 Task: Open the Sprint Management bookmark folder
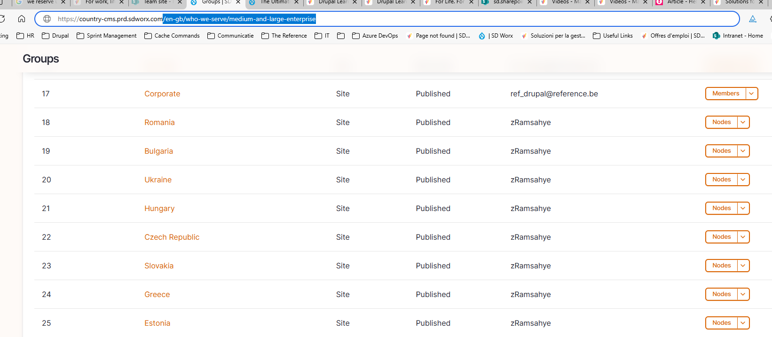[x=107, y=36]
